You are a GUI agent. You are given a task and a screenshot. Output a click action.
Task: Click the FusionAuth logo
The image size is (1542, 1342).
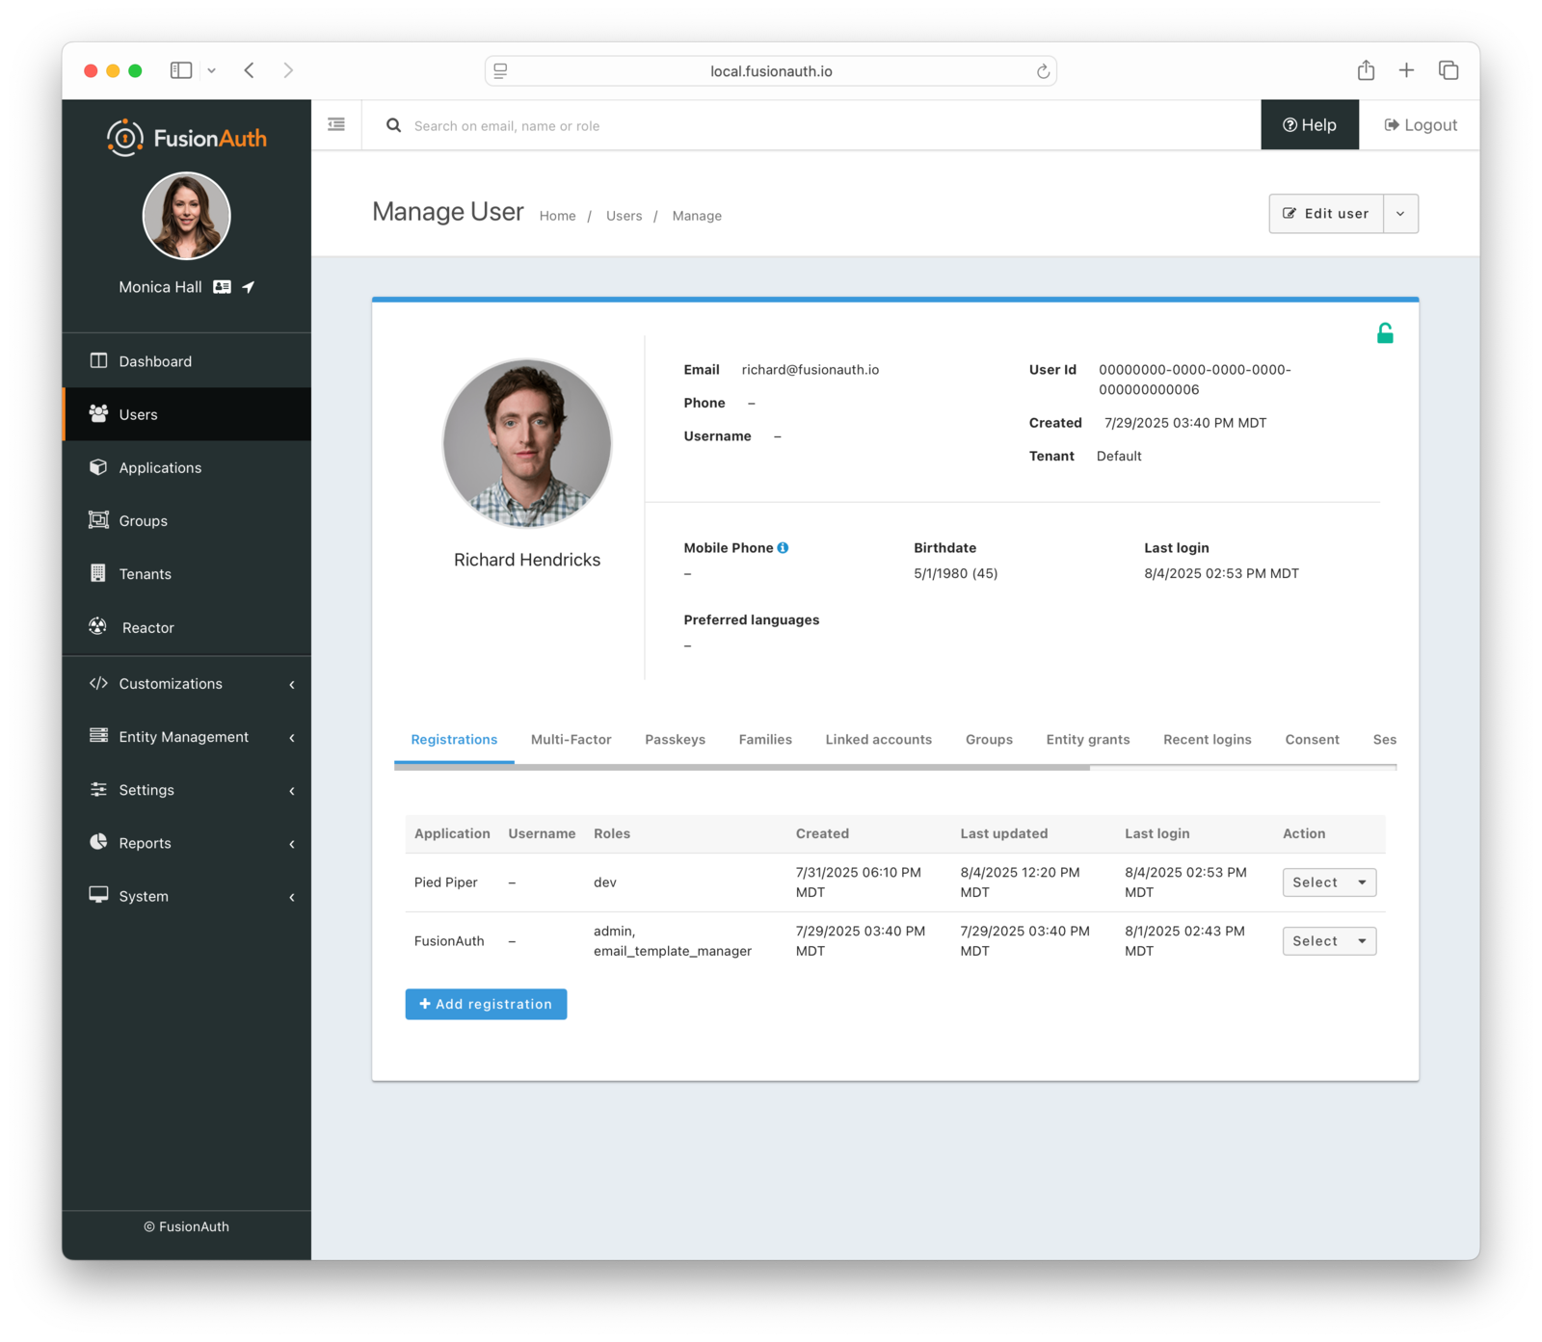[x=186, y=137]
